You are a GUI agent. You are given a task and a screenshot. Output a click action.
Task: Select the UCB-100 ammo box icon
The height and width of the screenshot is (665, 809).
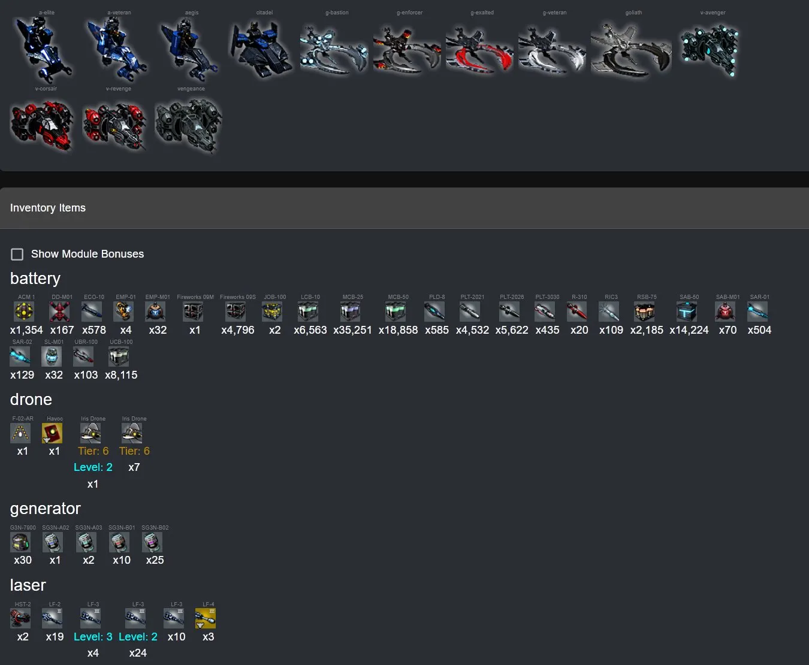pos(119,356)
